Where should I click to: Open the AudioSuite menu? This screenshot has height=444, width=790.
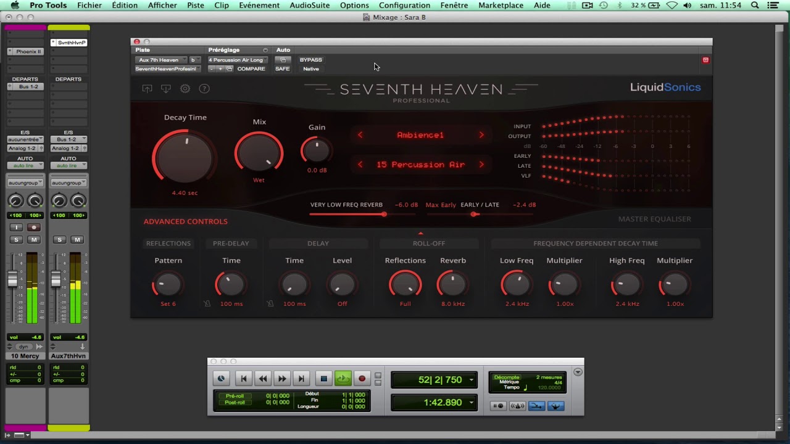[x=310, y=6]
